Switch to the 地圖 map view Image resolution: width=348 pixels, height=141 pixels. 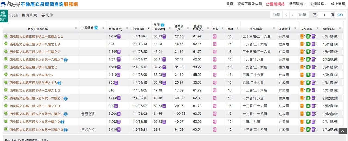[13, 15]
